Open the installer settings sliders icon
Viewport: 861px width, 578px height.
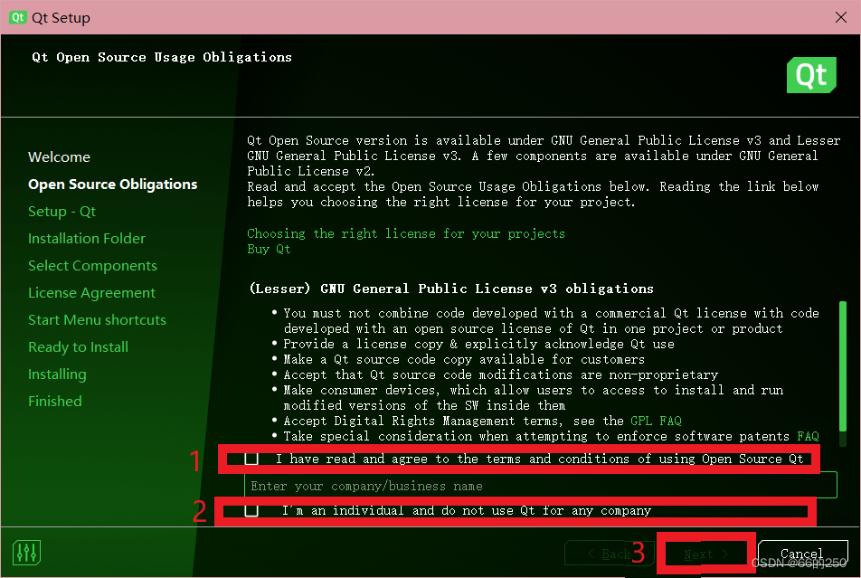[x=26, y=552]
